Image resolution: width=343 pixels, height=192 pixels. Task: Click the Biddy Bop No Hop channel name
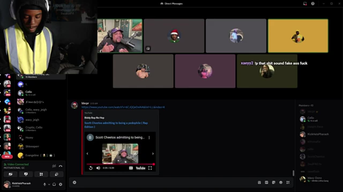pos(94,118)
